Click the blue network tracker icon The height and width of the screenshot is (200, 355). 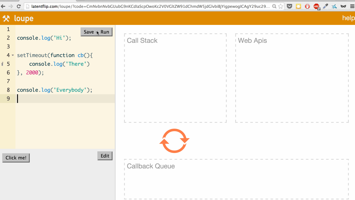point(334,6)
